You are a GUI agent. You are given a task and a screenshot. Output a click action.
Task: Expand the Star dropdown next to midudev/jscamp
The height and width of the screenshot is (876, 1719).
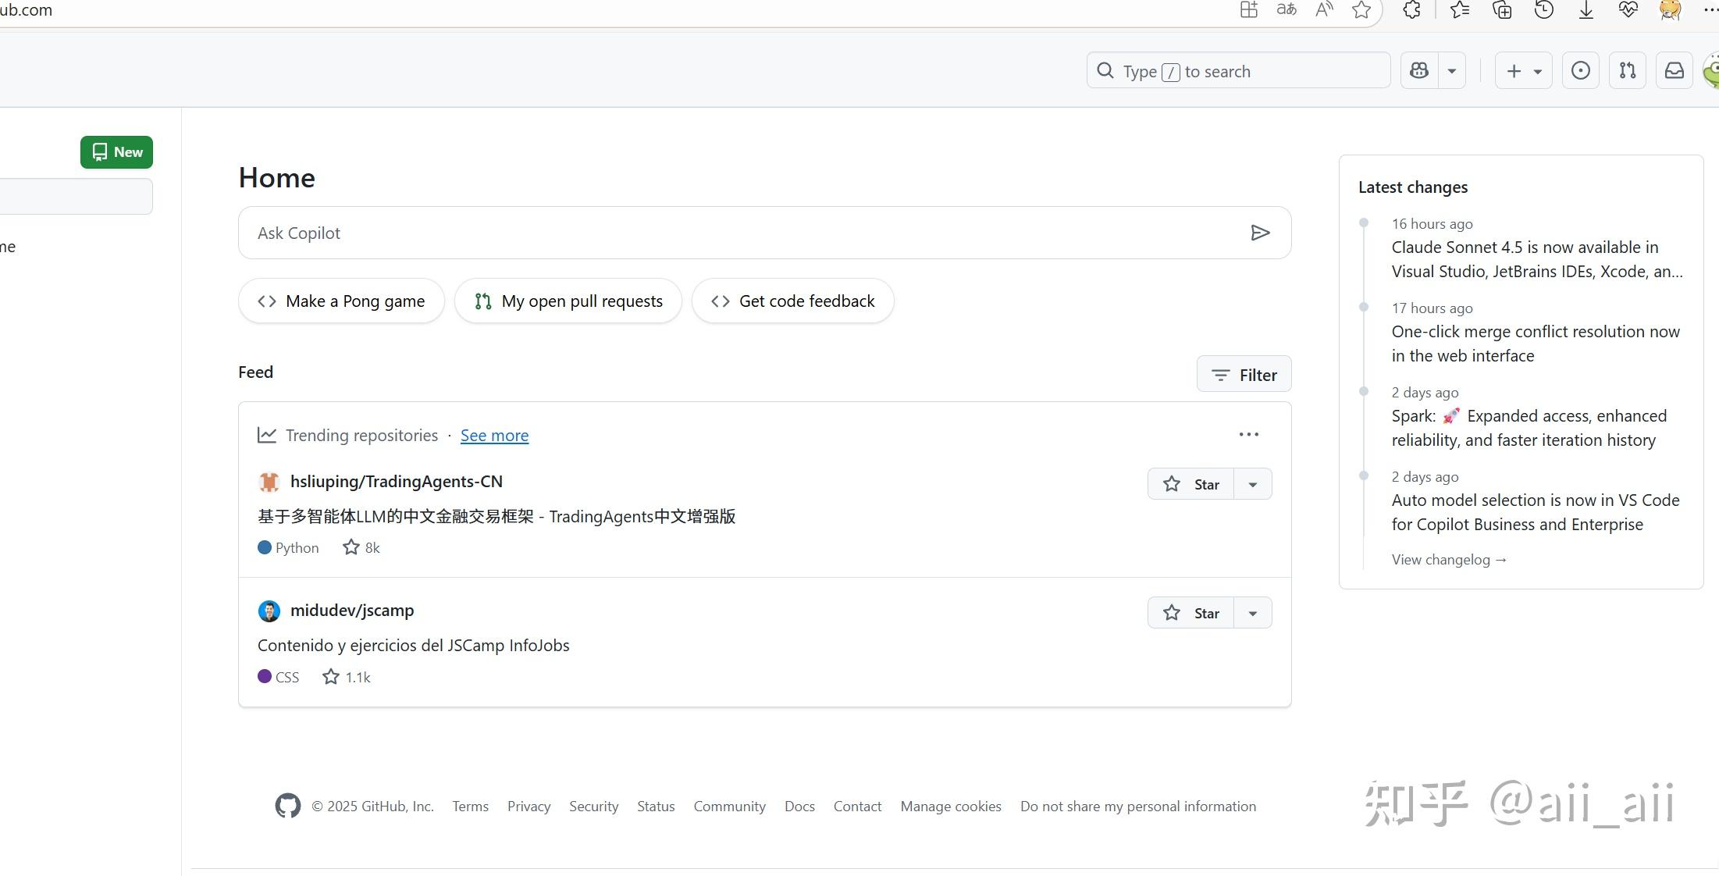tap(1252, 613)
